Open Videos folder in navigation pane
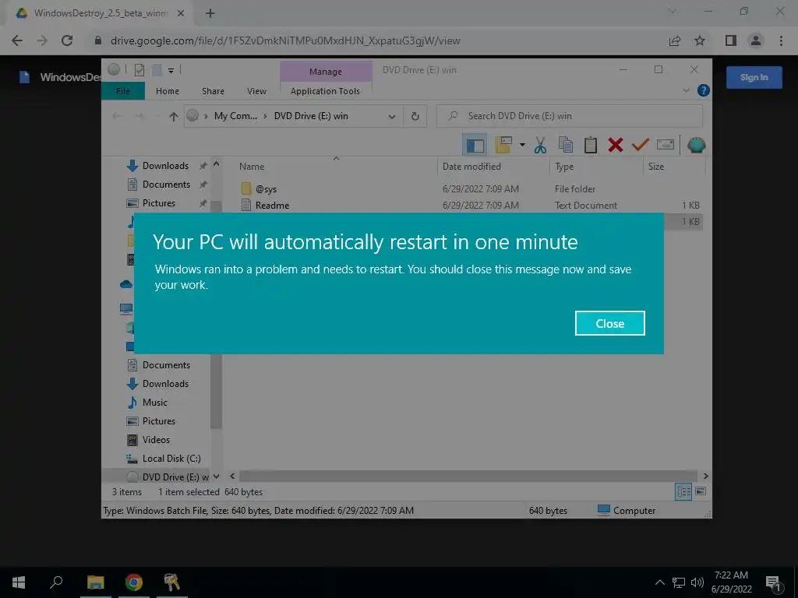 [156, 440]
